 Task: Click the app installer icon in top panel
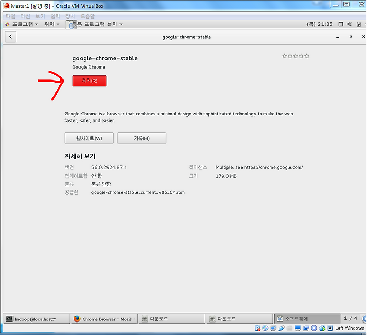tap(70, 24)
